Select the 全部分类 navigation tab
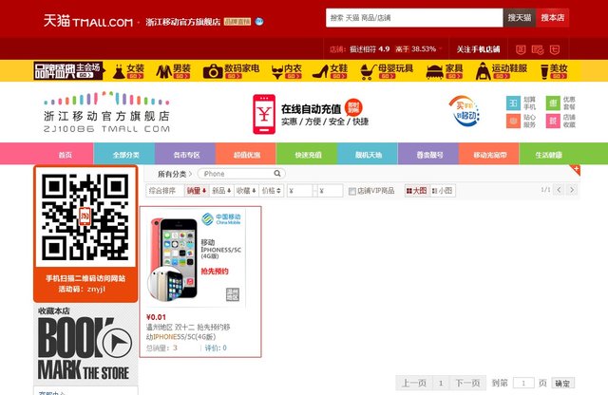This screenshot has height=395, width=608. tap(124, 154)
